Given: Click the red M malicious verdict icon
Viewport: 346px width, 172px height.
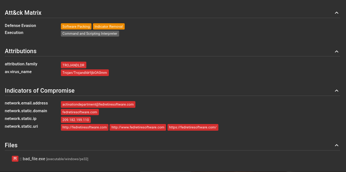Looking at the screenshot, I should point(15,159).
